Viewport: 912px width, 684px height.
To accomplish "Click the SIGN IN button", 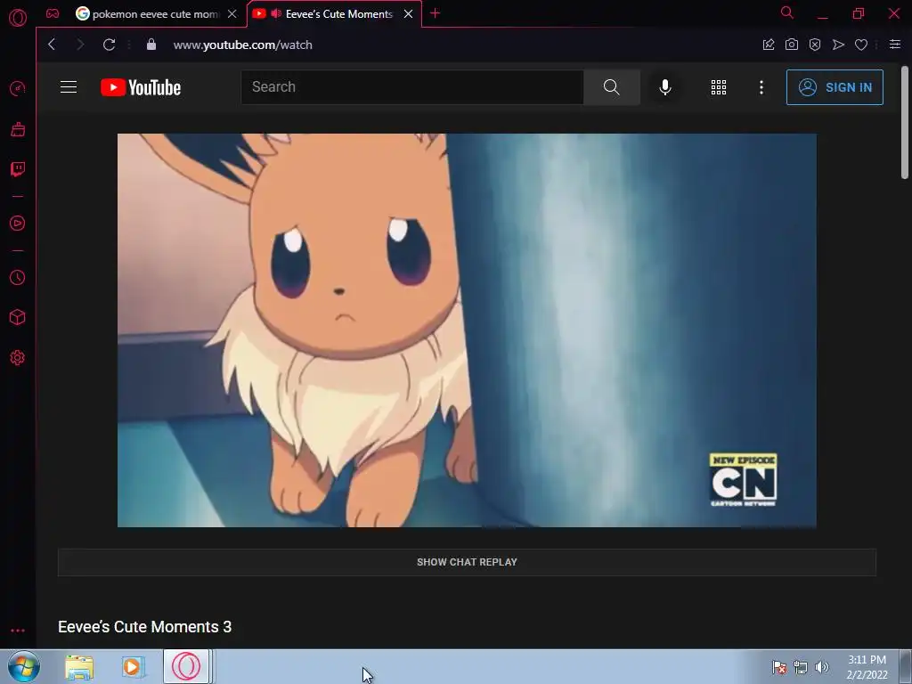I will 835,87.
